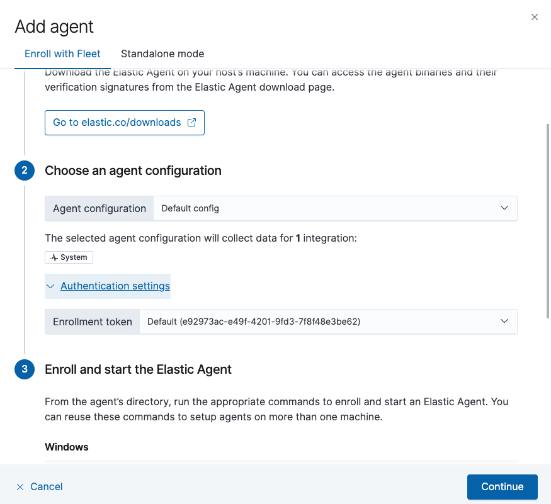Click the step 2 numbered circle
Image resolution: width=551 pixels, height=504 pixels.
coord(24,170)
